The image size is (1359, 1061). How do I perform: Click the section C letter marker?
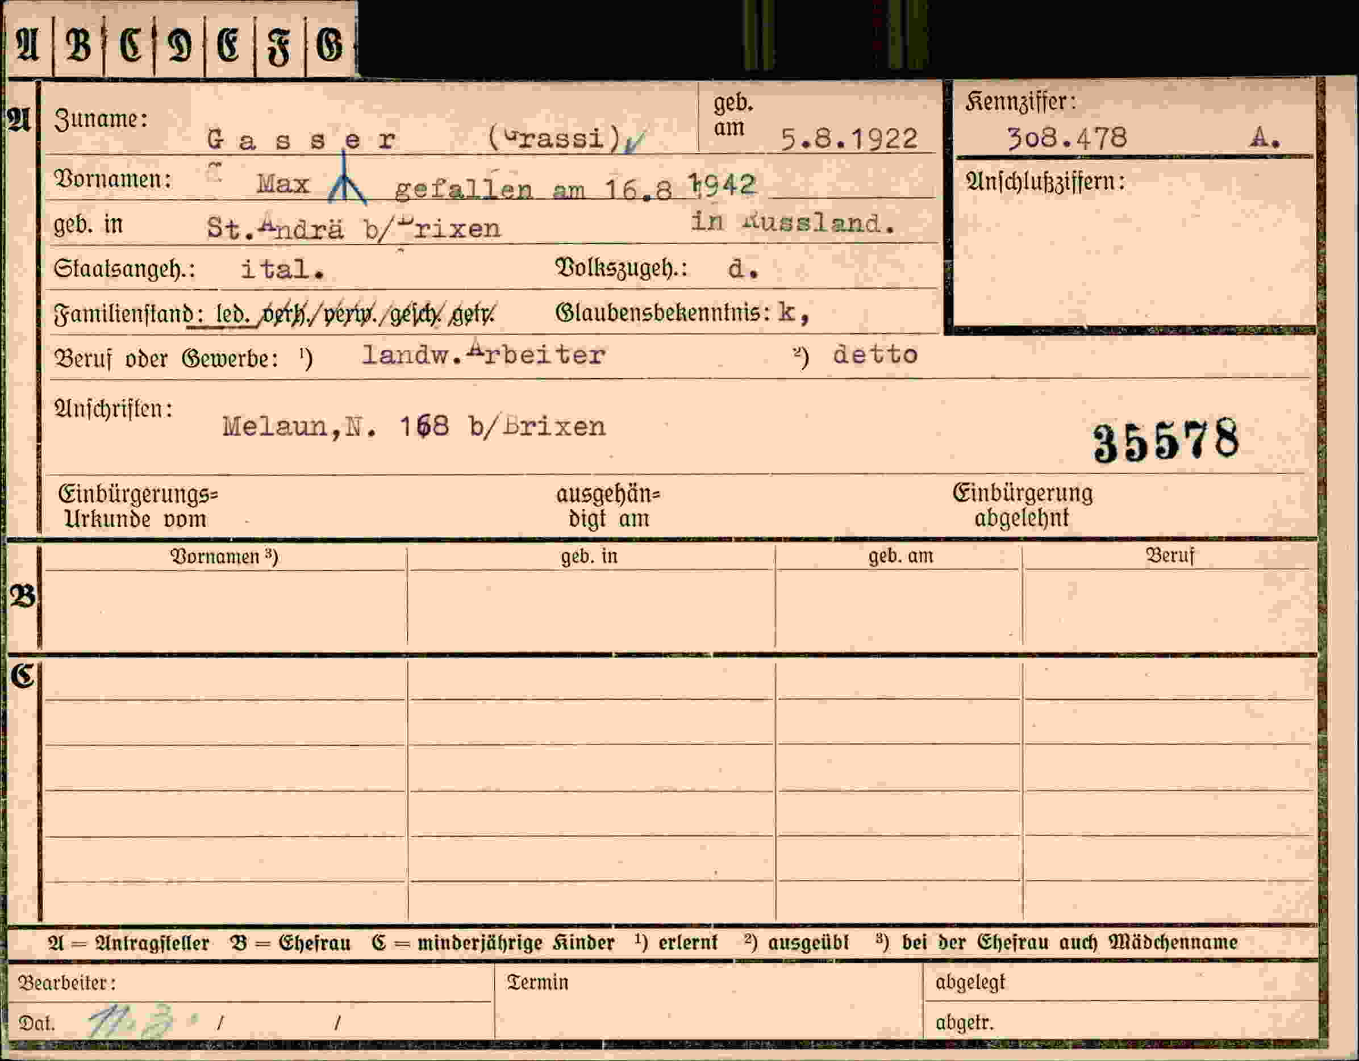click(22, 676)
